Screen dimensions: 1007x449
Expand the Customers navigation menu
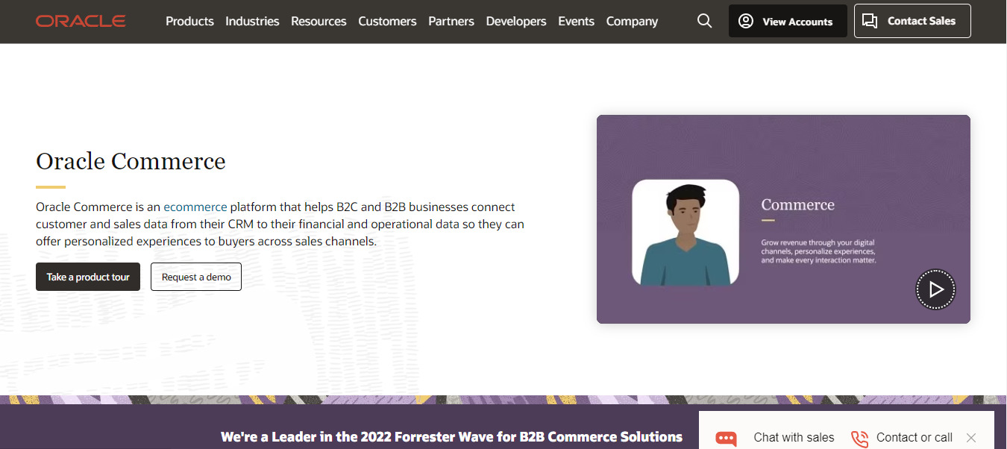pyautogui.click(x=387, y=21)
